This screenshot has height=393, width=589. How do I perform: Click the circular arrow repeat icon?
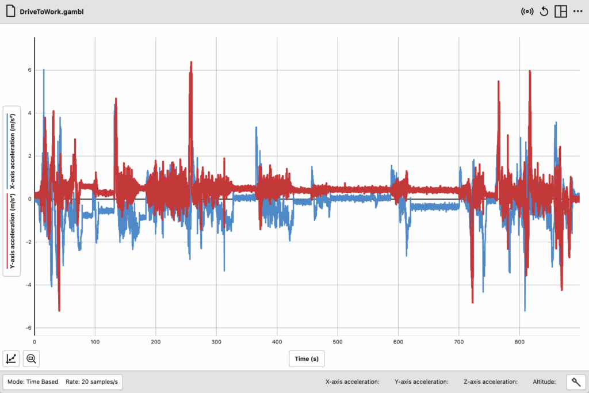[x=544, y=12]
